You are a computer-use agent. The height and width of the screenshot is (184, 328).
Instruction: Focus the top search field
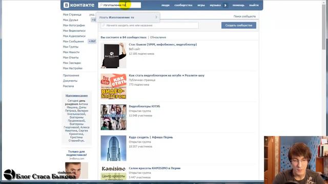click(119, 5)
